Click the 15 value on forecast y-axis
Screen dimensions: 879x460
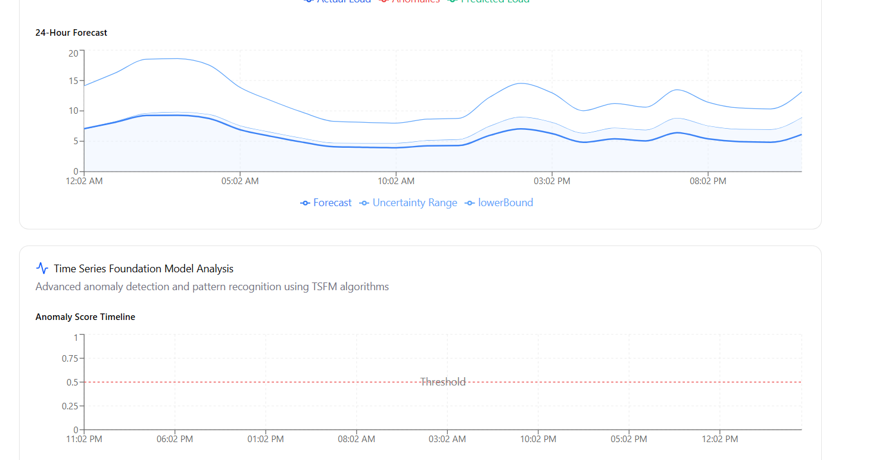tap(73, 81)
